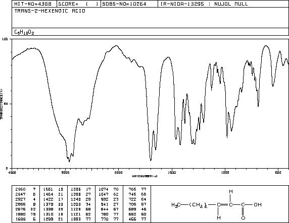
Task: Click the OH group in structure diagram
Action: coord(258,204)
